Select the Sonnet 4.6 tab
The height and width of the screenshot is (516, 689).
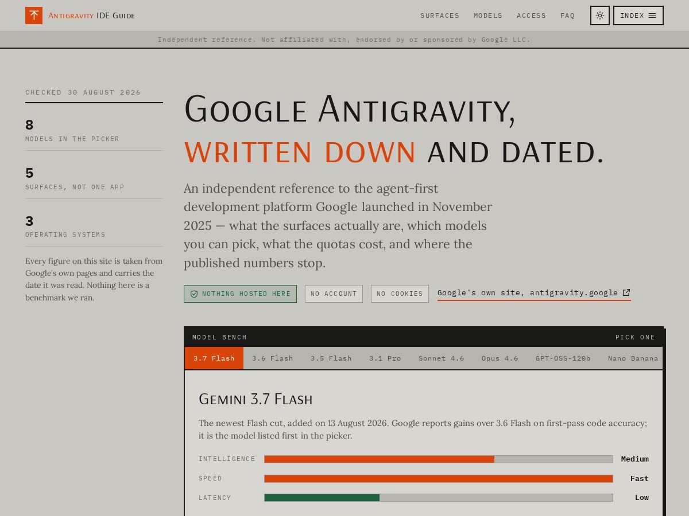click(x=442, y=358)
